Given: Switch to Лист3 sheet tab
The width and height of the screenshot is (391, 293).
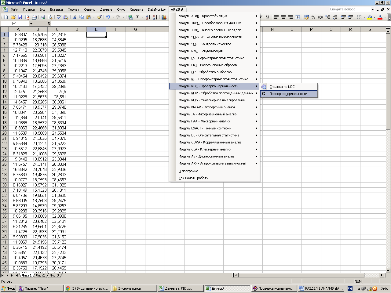Looking at the screenshot, I should 54,275.
